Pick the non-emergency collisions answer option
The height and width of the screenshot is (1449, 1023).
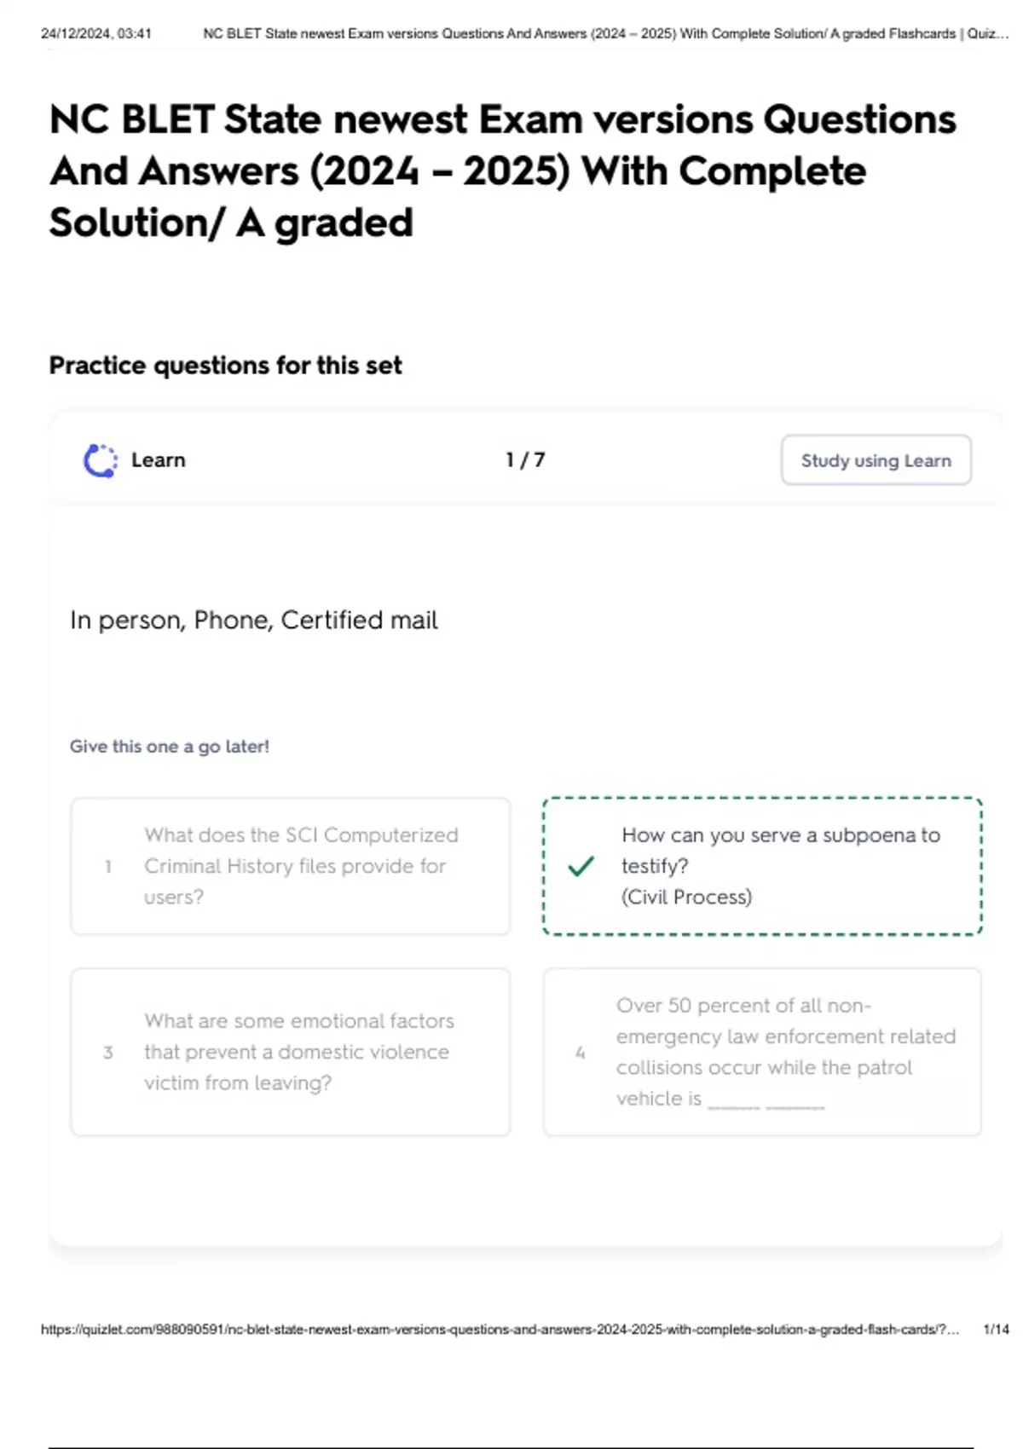(763, 1052)
